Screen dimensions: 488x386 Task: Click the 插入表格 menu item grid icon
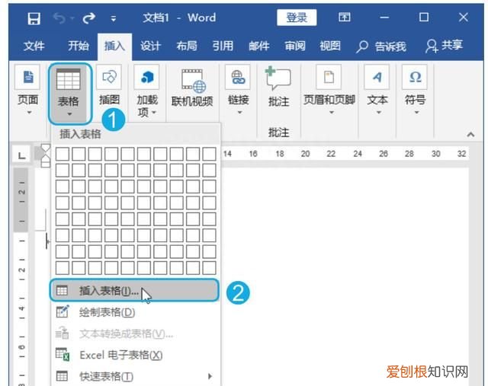tap(62, 291)
